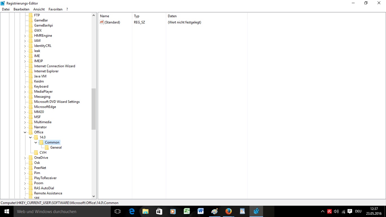The height and width of the screenshot is (217, 386).
Task: Open File Explorer from taskbar
Action: [x=145, y=211]
